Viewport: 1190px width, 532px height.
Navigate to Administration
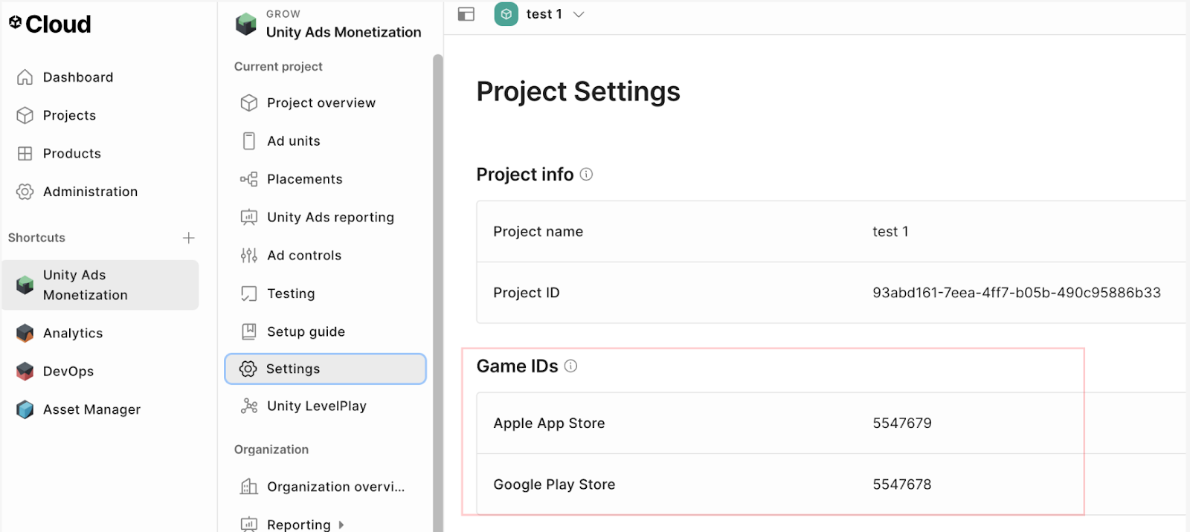coord(90,192)
